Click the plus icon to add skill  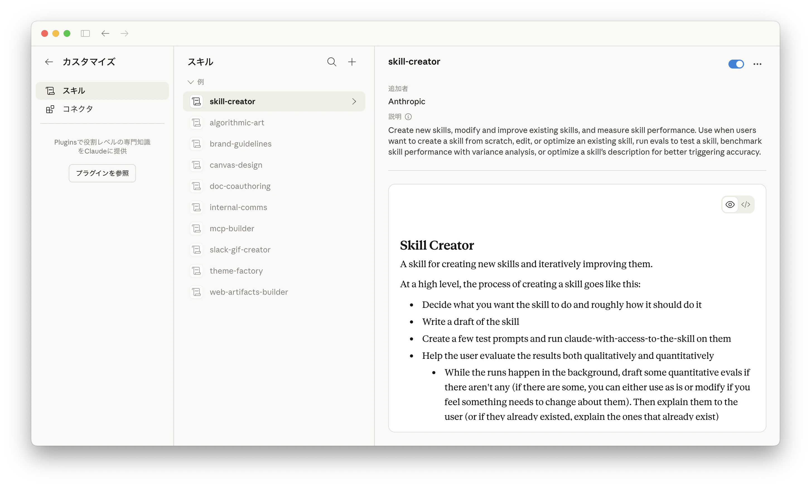[352, 62]
